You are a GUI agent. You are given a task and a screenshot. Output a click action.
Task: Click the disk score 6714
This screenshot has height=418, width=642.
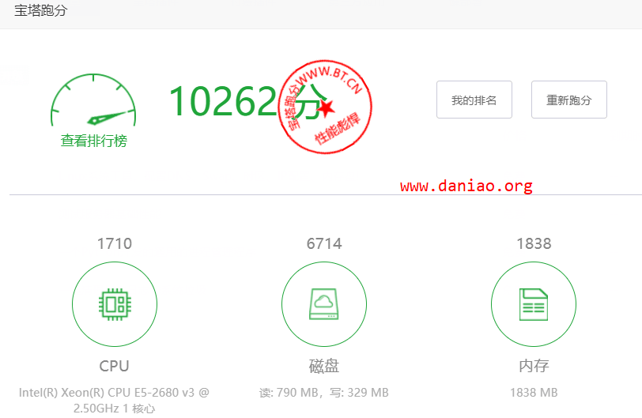tap(324, 243)
